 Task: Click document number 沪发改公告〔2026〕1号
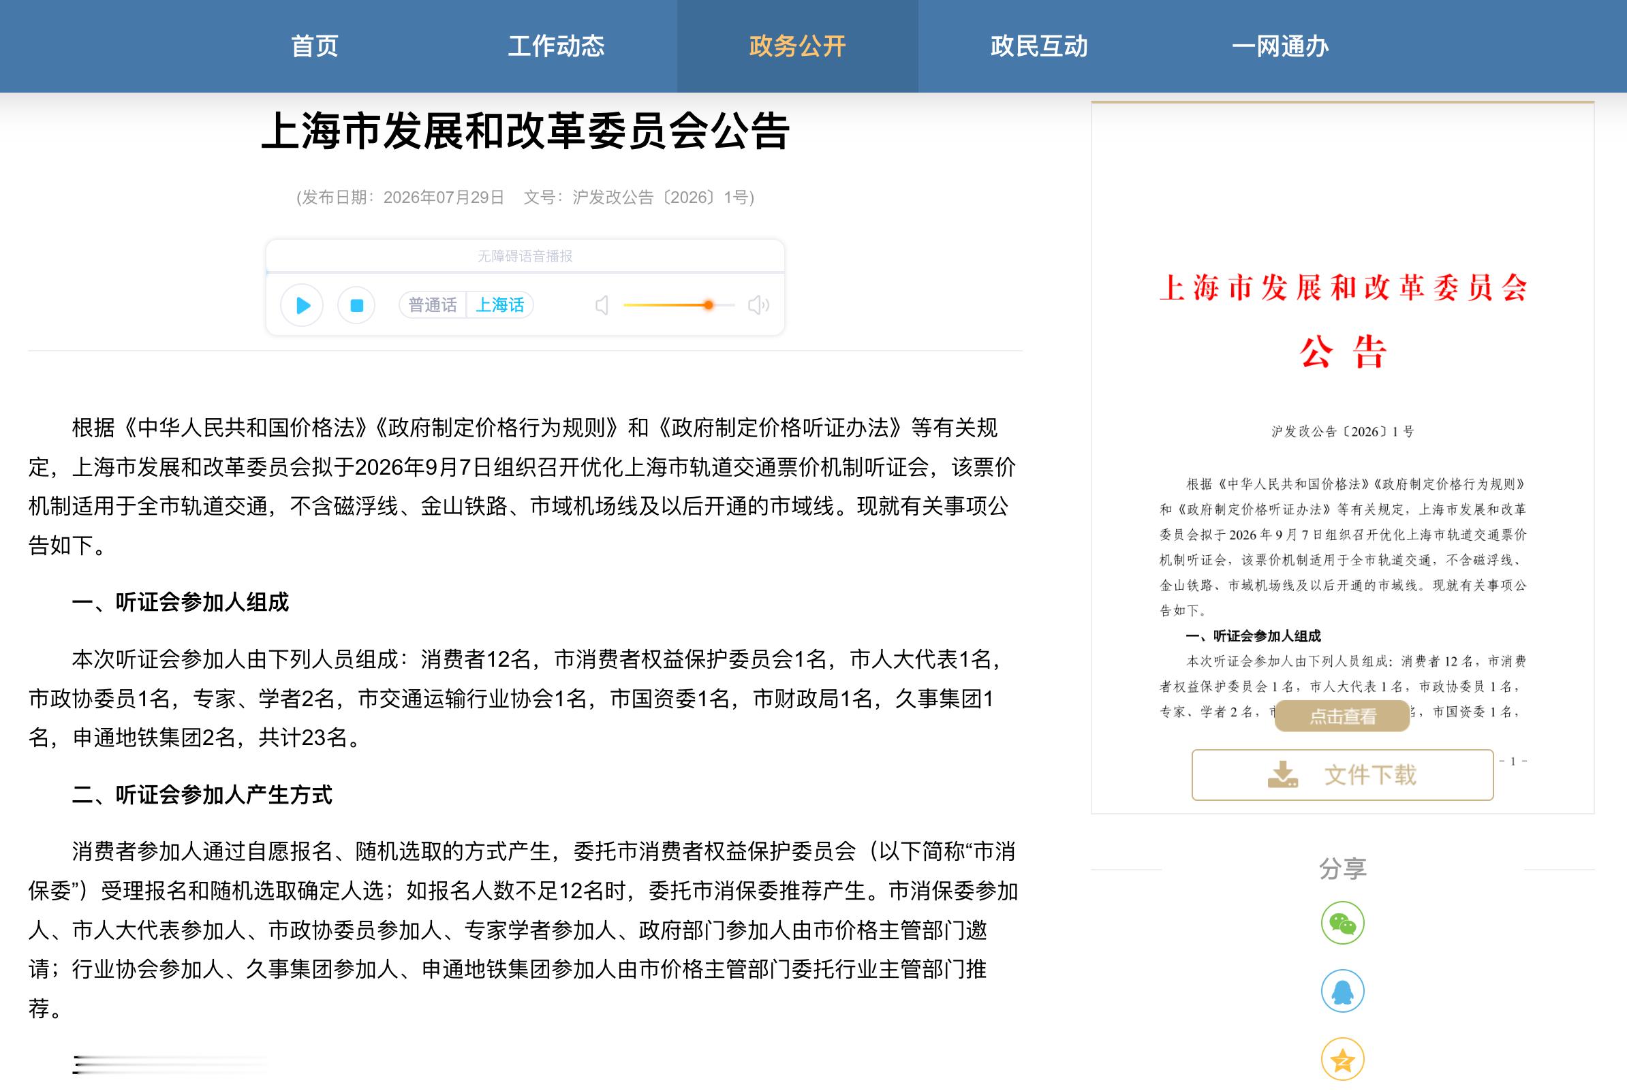click(x=660, y=197)
